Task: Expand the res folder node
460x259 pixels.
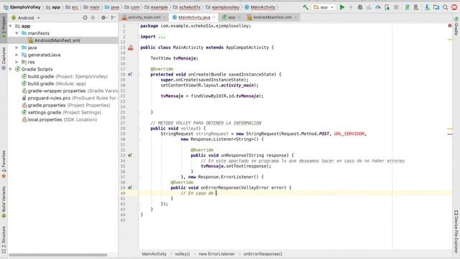Action: coord(17,62)
